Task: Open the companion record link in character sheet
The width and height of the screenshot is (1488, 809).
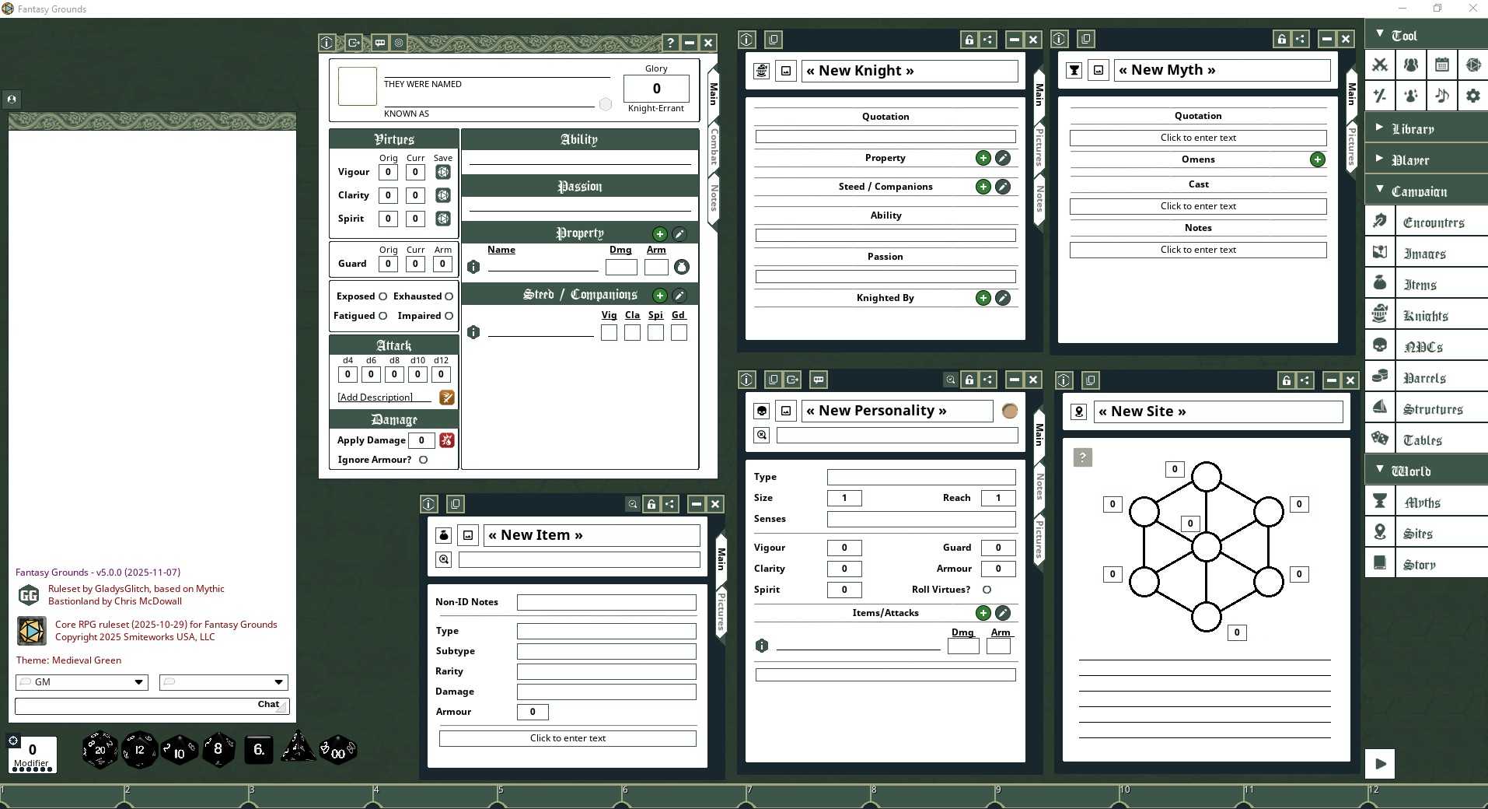Action: coord(473,332)
